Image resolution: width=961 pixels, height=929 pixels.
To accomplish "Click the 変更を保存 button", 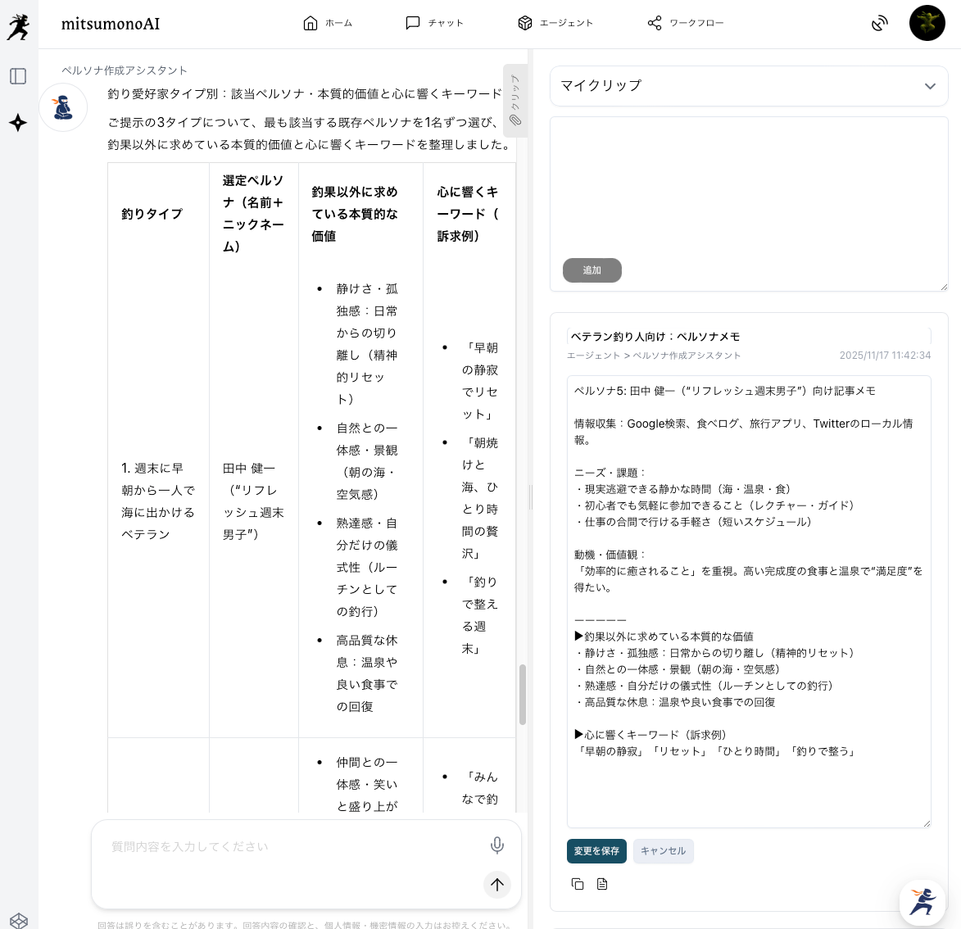I will (596, 851).
